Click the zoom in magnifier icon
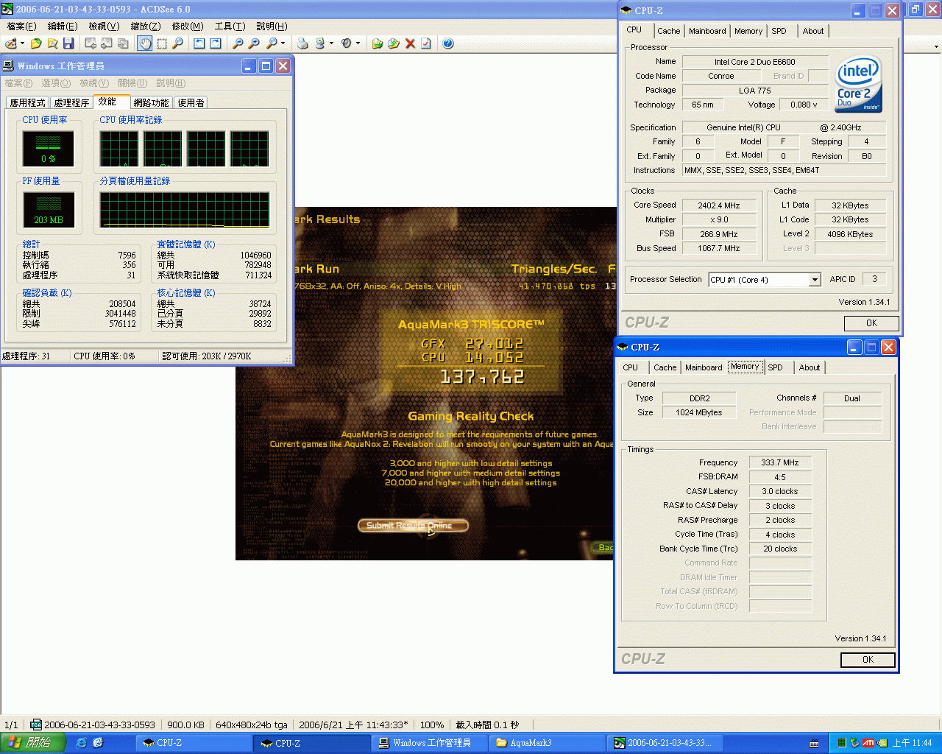This screenshot has width=942, height=754. [x=254, y=43]
